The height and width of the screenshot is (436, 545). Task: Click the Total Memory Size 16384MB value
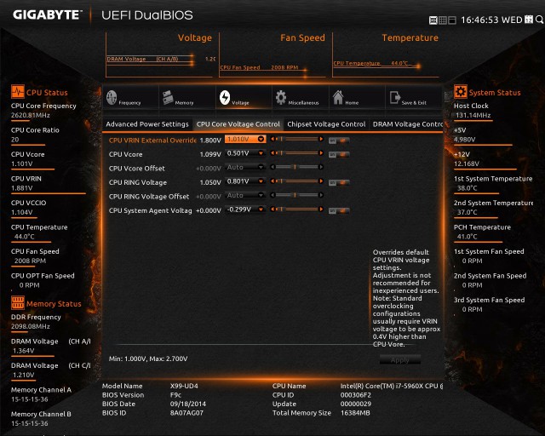click(355, 413)
